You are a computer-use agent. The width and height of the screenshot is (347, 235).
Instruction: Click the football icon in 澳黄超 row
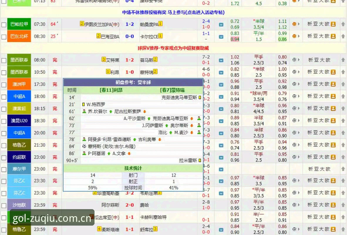pyautogui.click(x=294, y=108)
